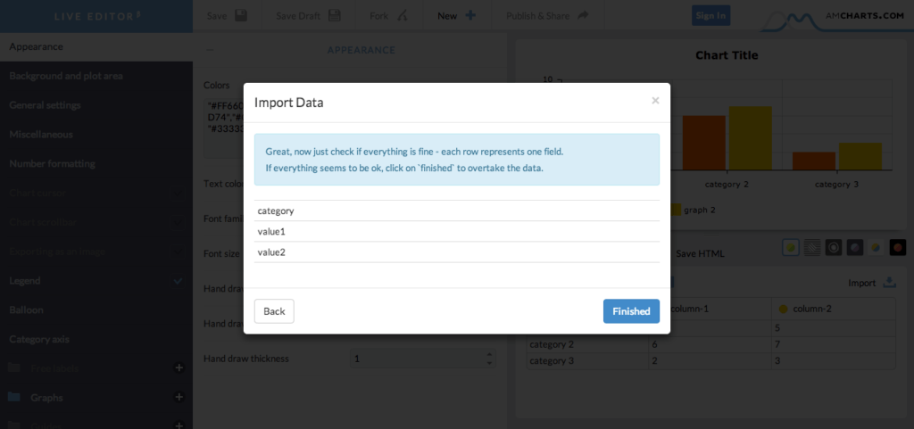Open General settings in the sidebar
This screenshot has height=429, width=914.
coord(96,105)
